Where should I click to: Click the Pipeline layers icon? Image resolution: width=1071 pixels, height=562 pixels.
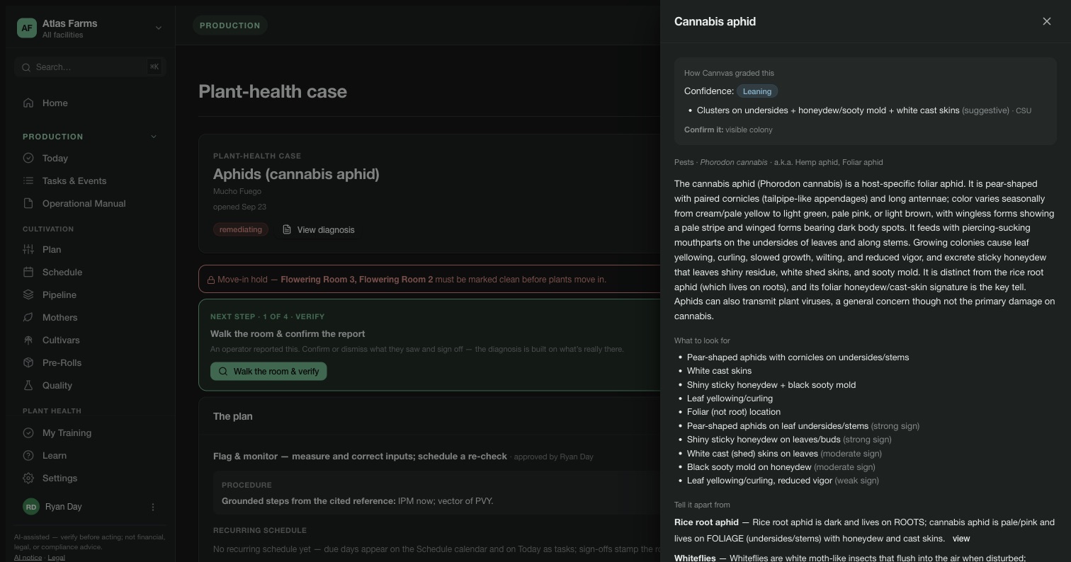tap(28, 295)
